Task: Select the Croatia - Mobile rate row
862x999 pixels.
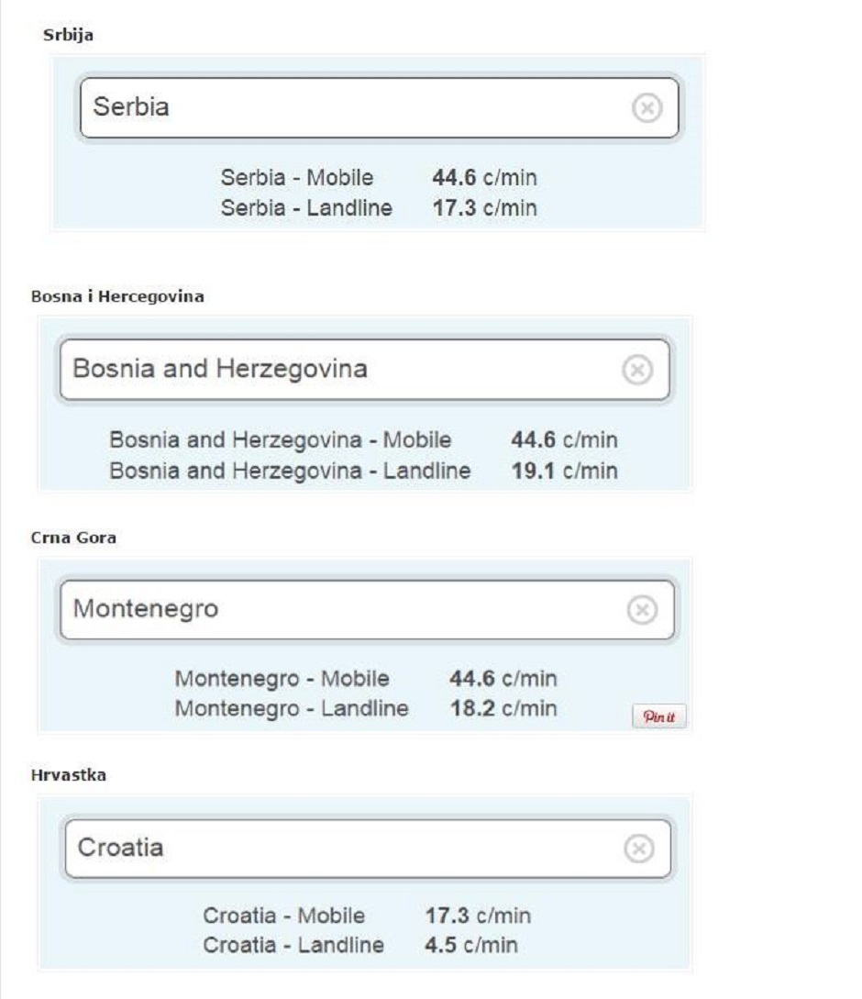Action: point(365,916)
